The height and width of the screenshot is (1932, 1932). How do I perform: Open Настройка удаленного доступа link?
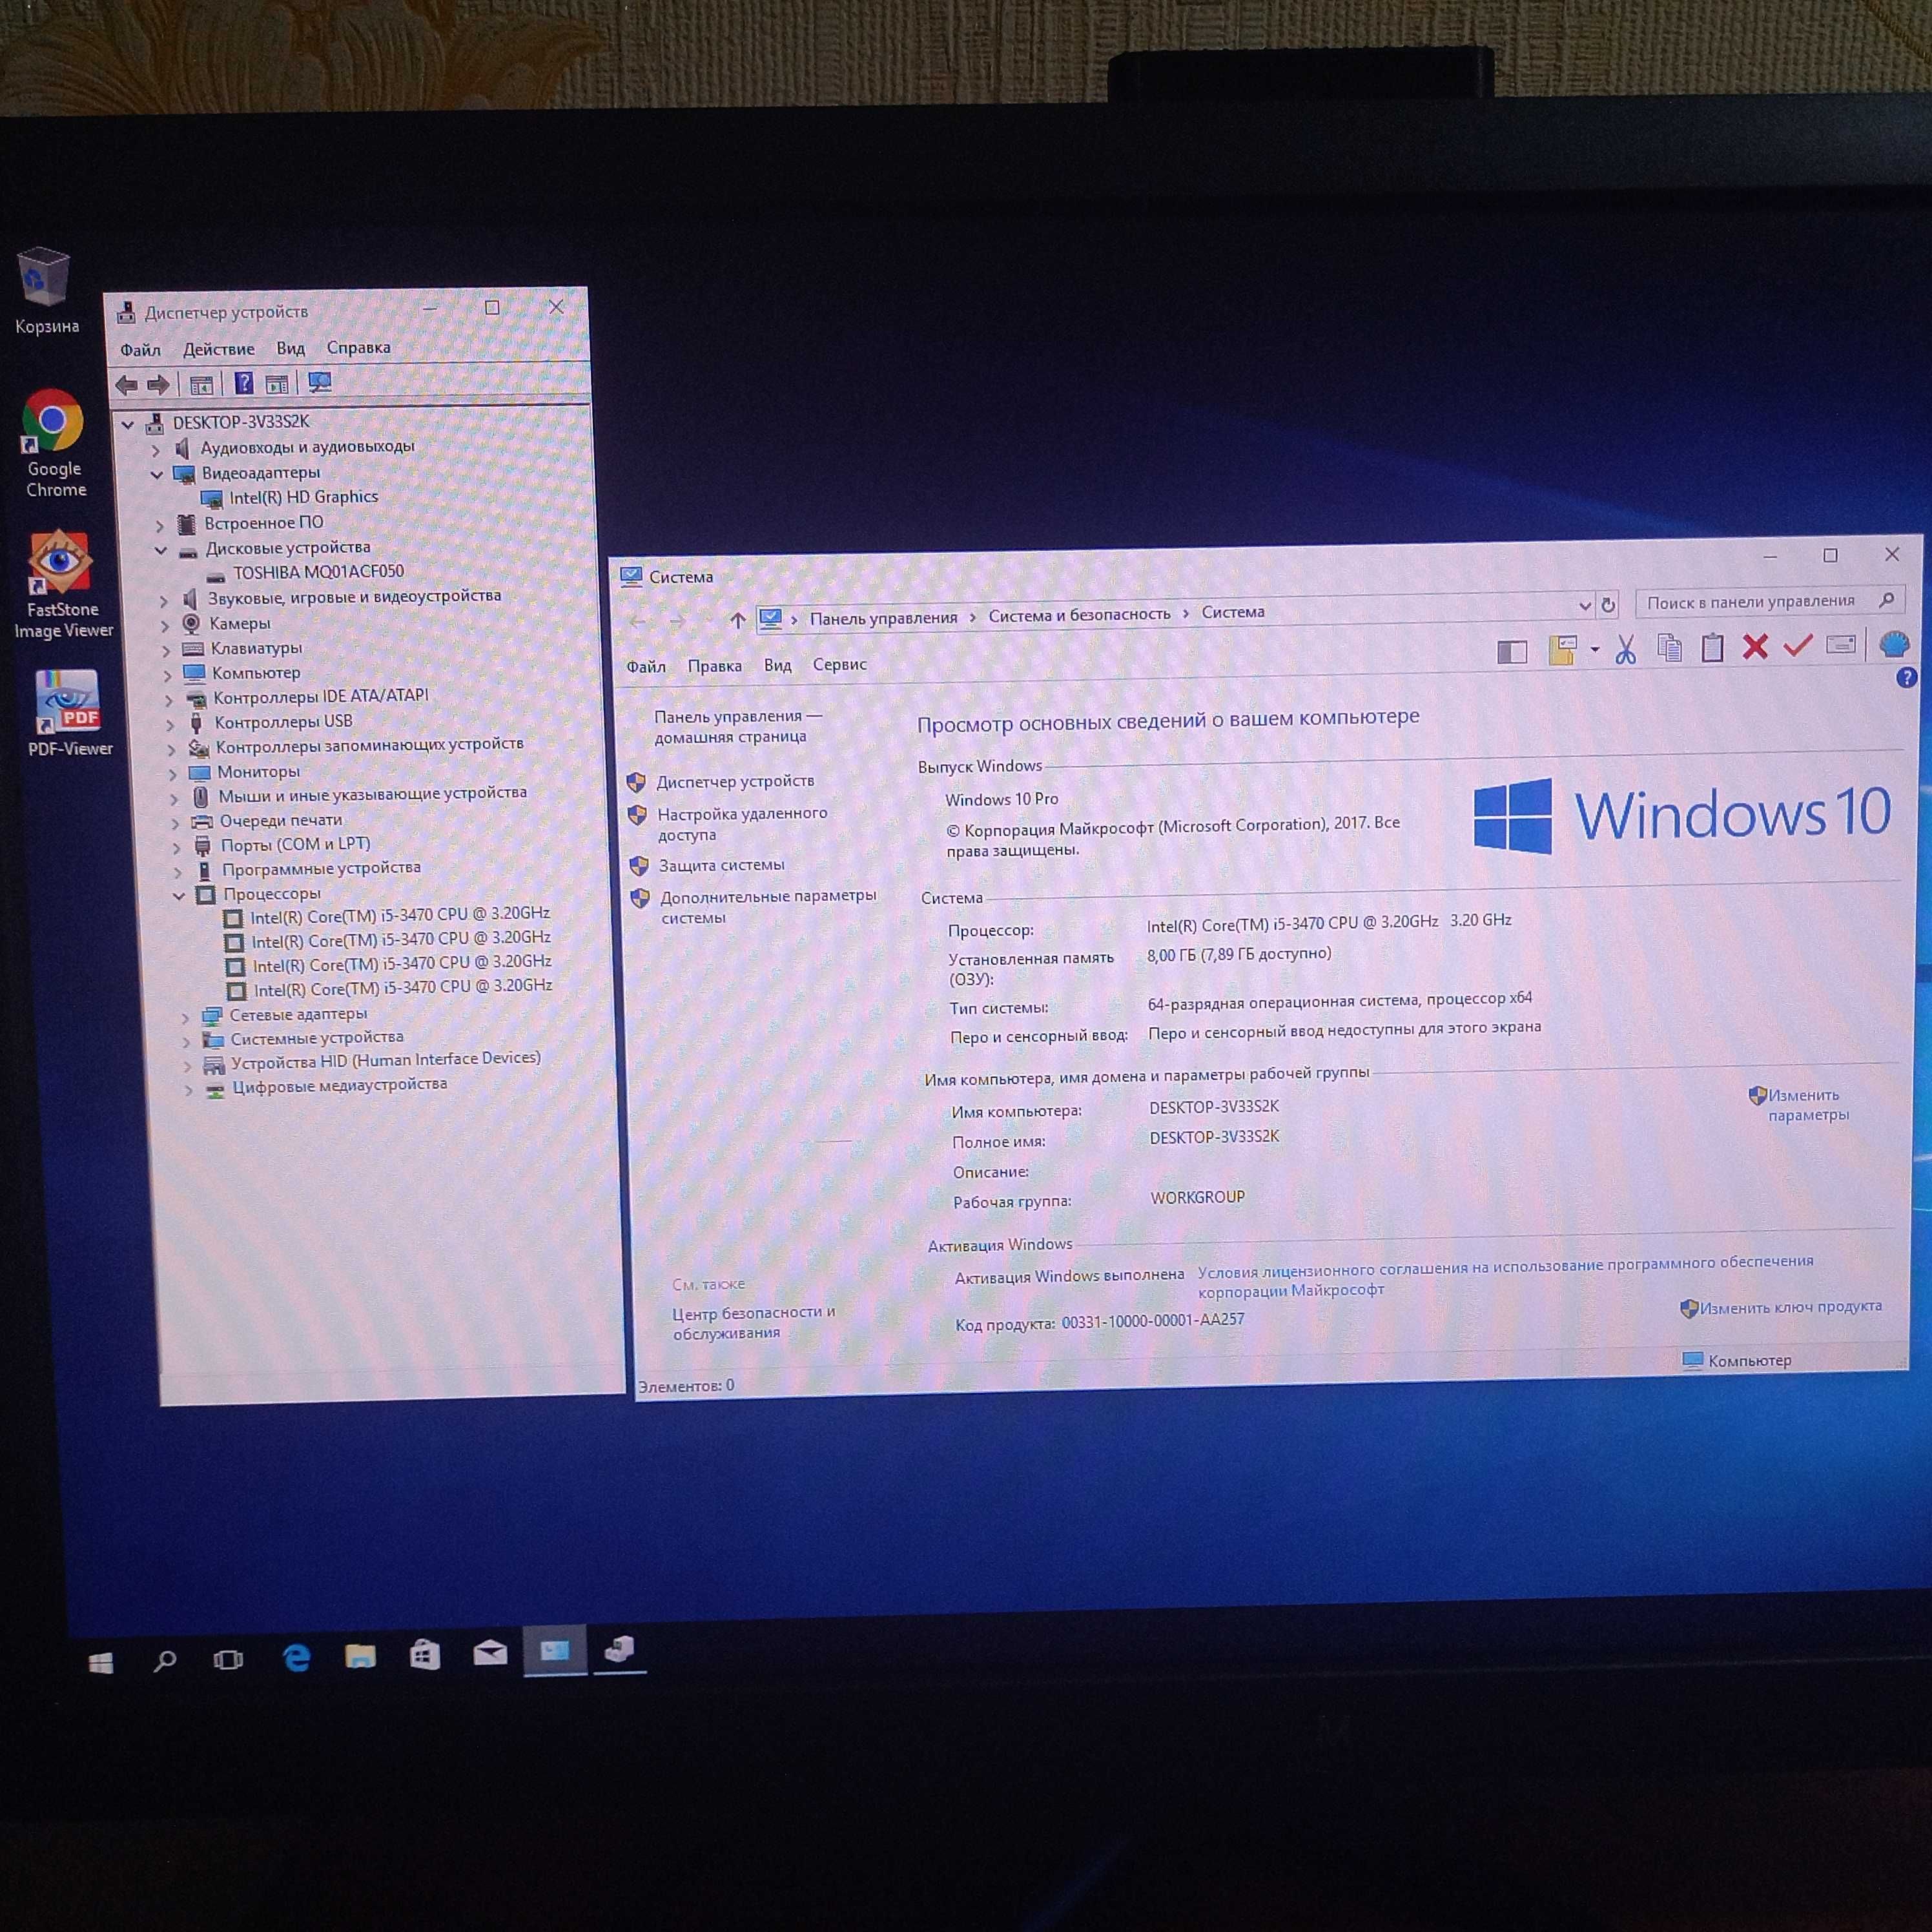point(742,824)
